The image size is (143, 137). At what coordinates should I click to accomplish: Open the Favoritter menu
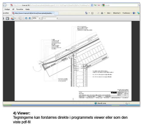tap(20, 9)
